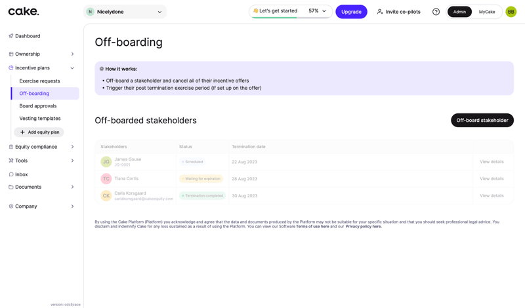
Task: Expand the Let's get started progress dropdown
Action: tap(324, 11)
